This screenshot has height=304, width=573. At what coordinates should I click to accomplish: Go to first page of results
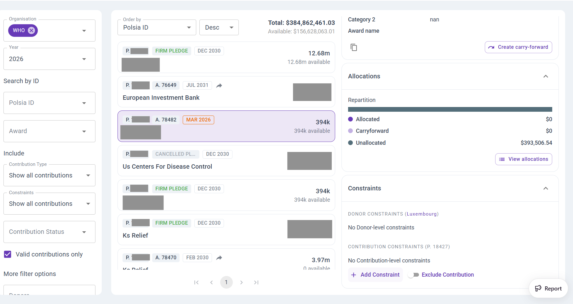[196, 283]
